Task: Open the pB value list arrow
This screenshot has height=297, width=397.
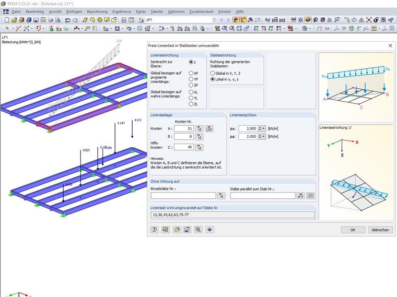Action: (264, 136)
